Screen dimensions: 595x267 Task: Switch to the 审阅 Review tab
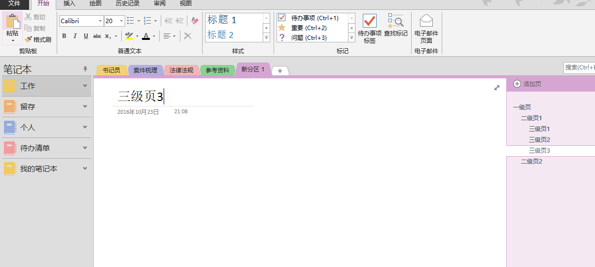[160, 3]
